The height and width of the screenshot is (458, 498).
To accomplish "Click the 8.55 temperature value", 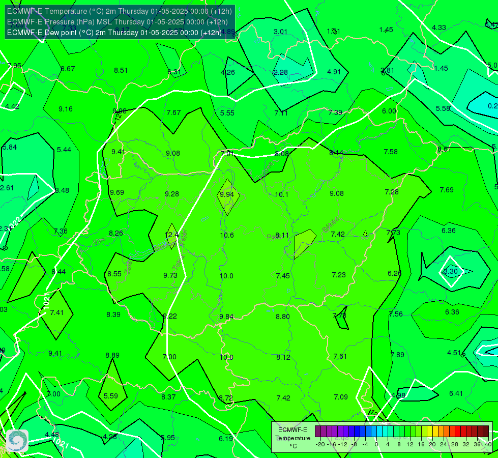I will 114,274.
